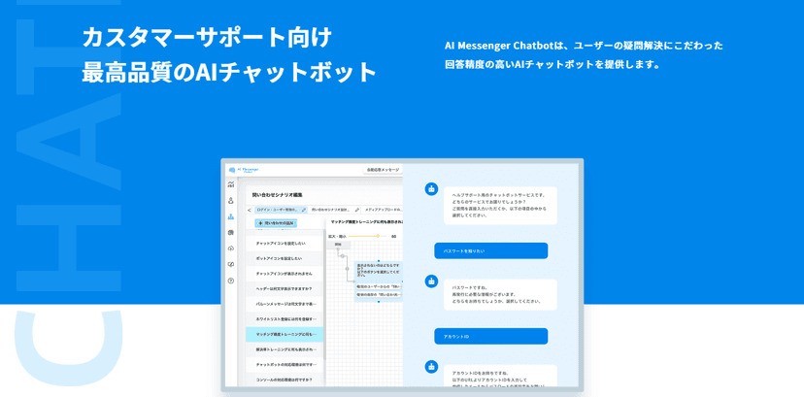Click the ヘルプサポート用 chat message bubble

(x=500, y=206)
